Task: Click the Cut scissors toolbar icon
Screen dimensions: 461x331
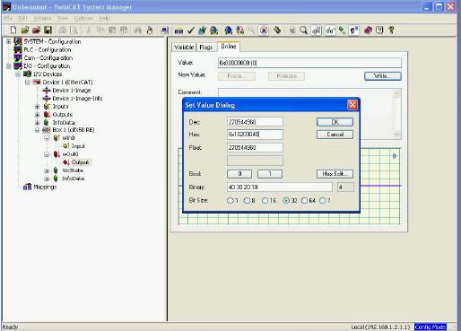Action: (89, 30)
